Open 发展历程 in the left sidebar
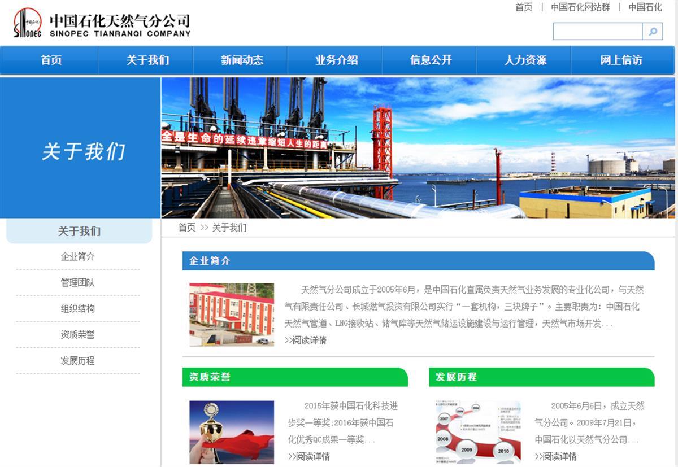The width and height of the screenshot is (678, 467). (78, 360)
